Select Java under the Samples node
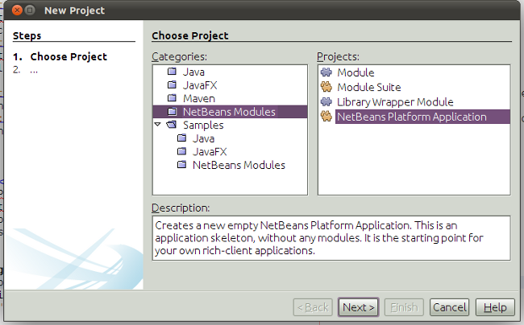The image size is (524, 325). [203, 138]
